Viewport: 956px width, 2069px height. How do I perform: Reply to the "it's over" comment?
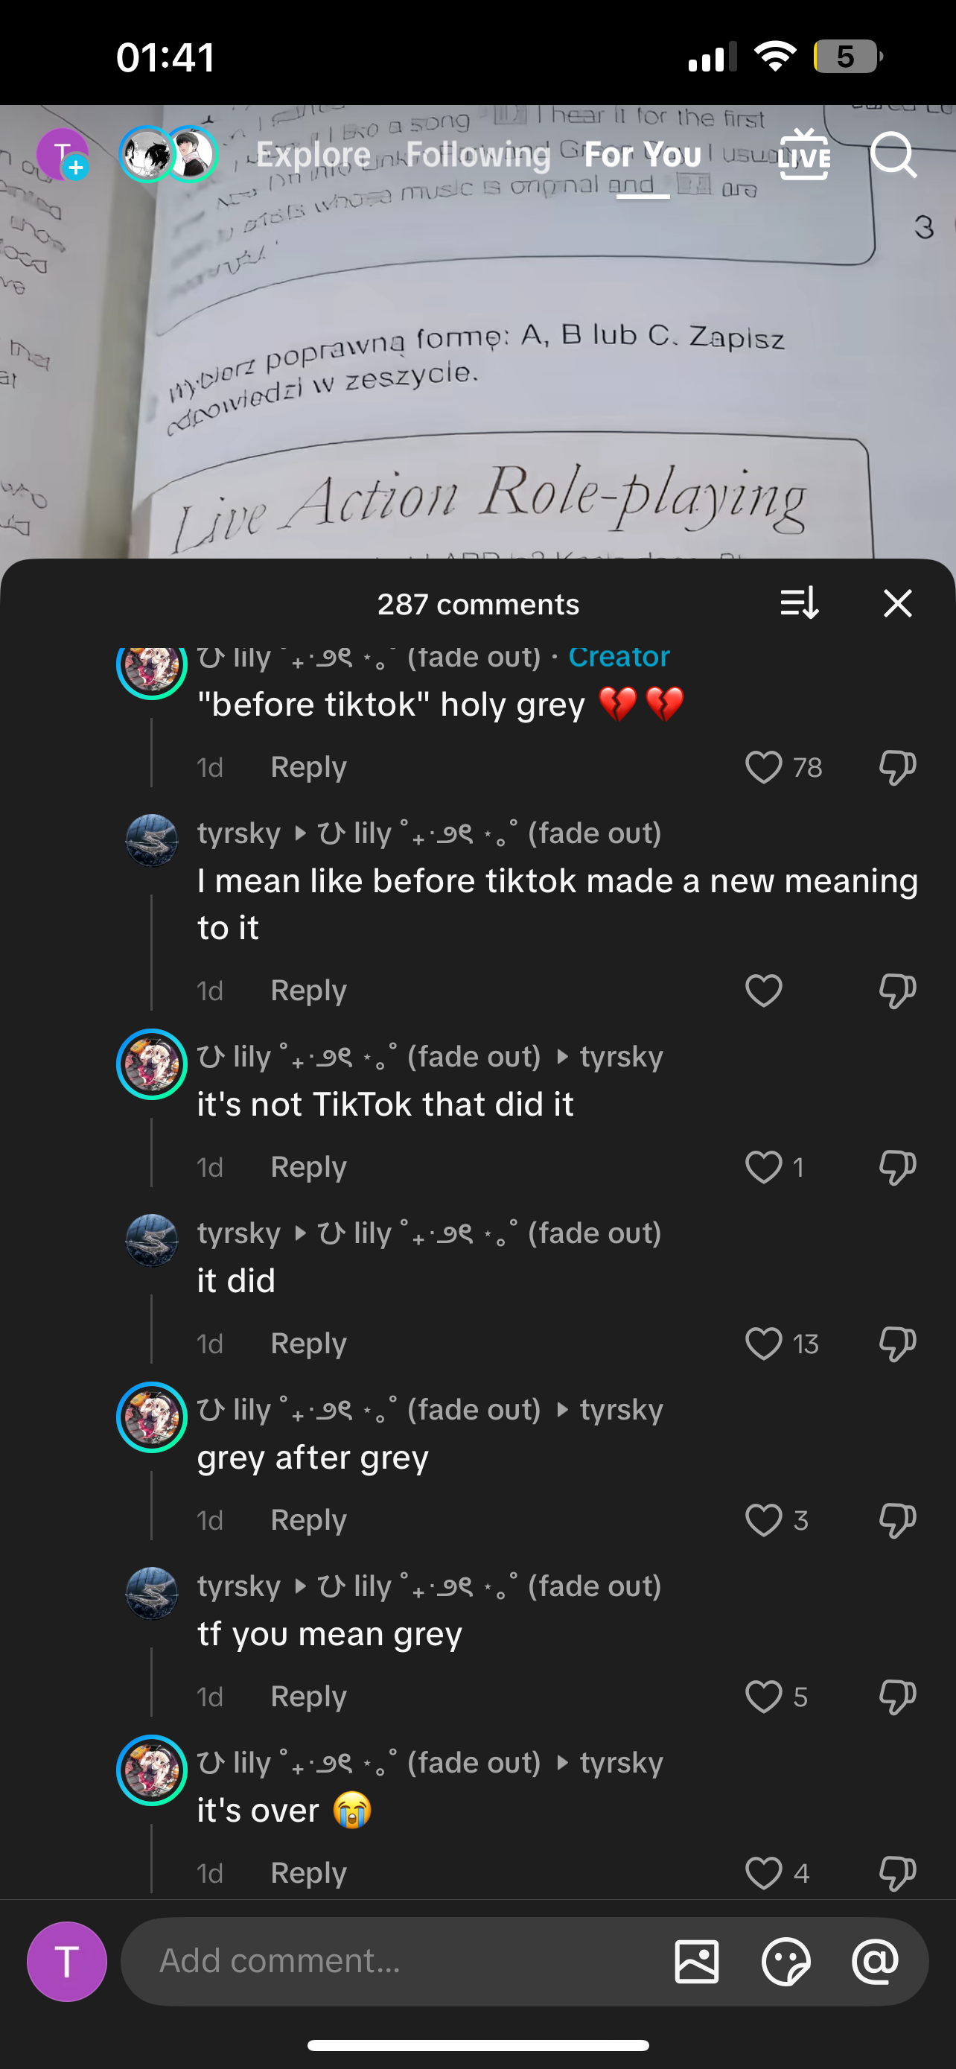tap(308, 1873)
